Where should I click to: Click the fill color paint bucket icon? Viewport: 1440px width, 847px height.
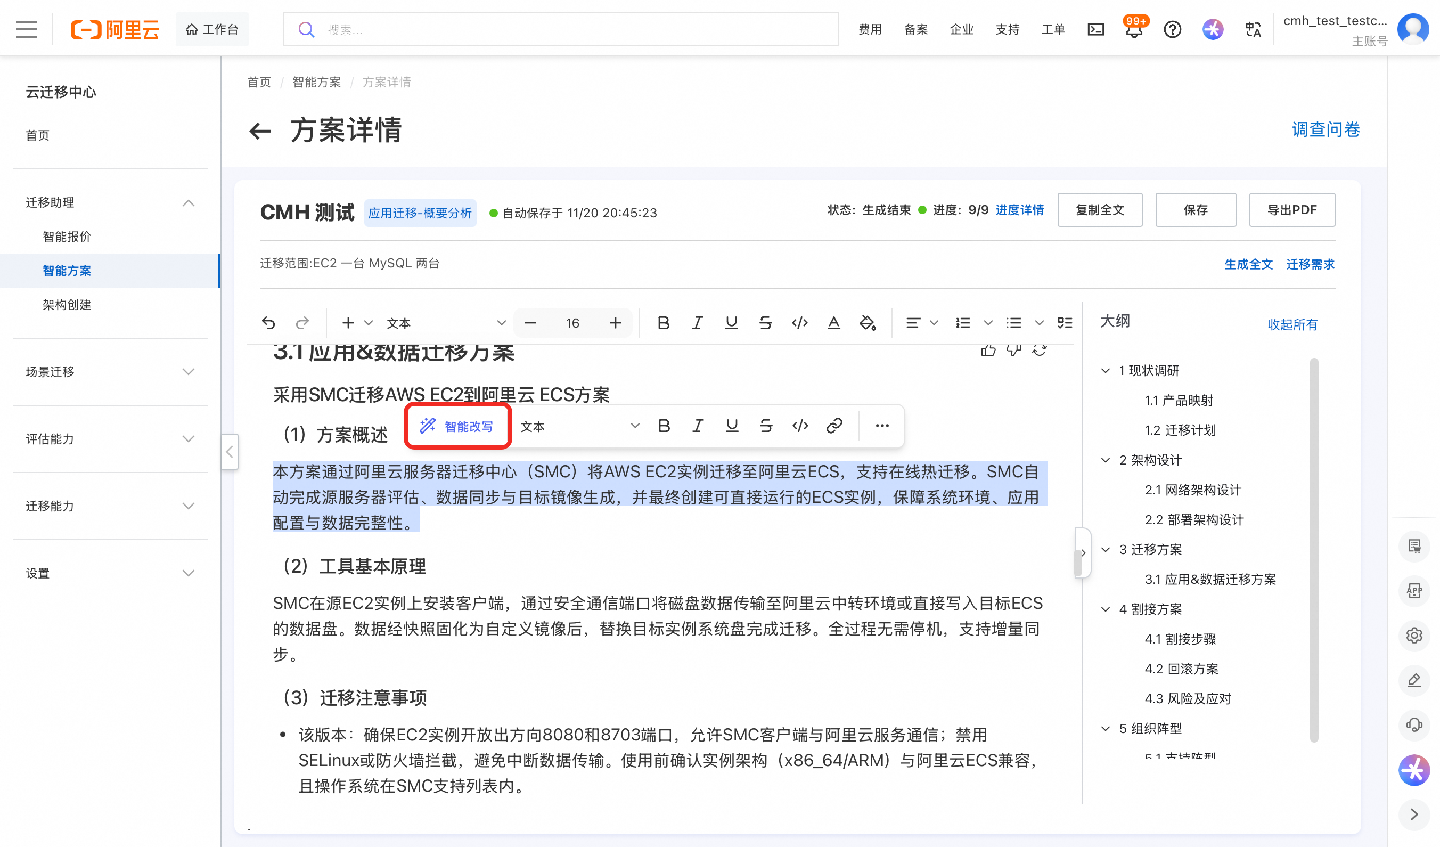pyautogui.click(x=868, y=323)
